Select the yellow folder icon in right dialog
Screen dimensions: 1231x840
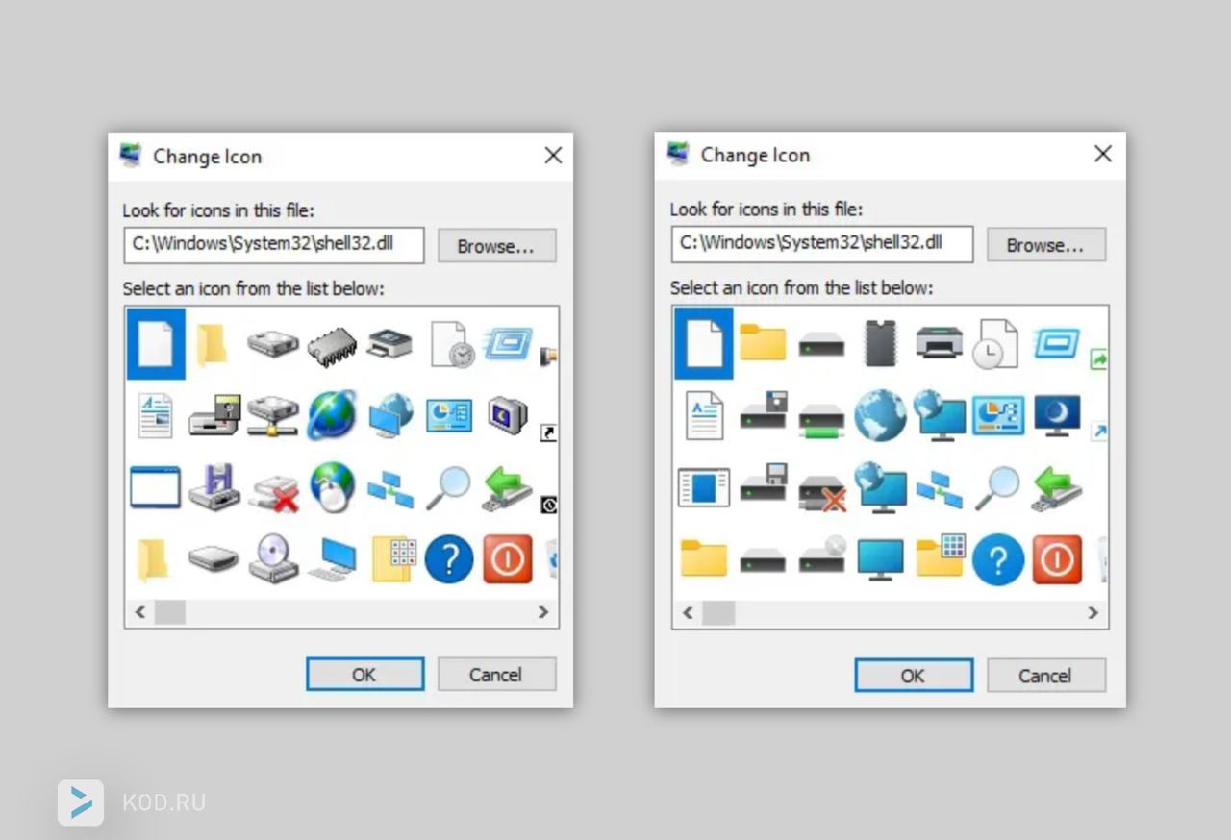click(x=763, y=342)
